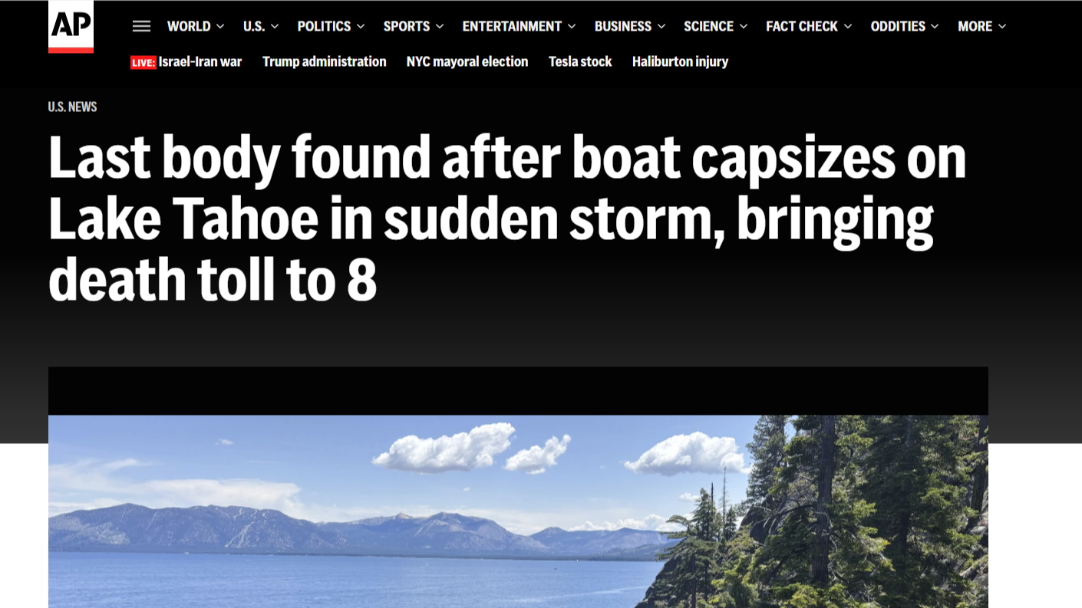Open the Israel-Iran war live link
Image resolution: width=1082 pixels, height=608 pixels.
point(200,61)
